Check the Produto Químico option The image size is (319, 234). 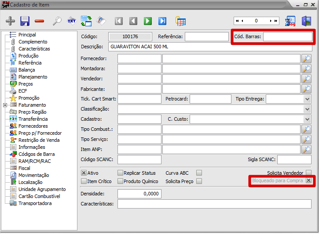120,181
